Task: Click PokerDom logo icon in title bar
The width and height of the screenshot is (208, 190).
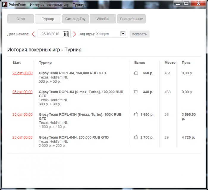Action: [x=5, y=5]
